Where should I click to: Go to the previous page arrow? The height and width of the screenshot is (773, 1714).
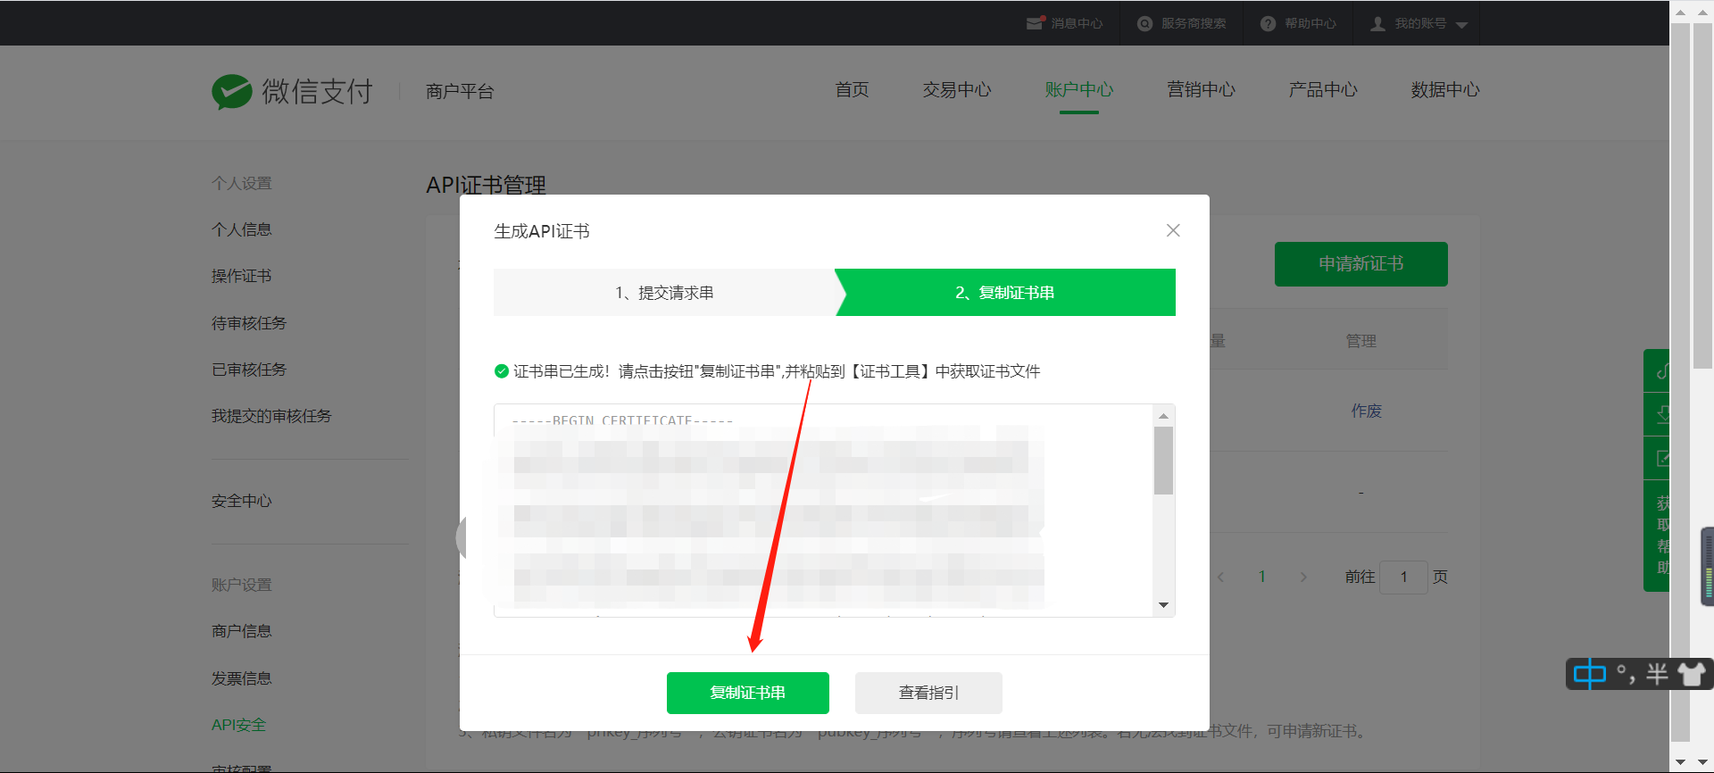click(1220, 578)
